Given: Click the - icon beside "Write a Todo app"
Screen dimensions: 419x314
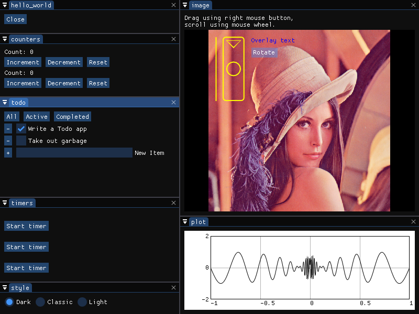Looking at the screenshot, I should coord(7,129).
